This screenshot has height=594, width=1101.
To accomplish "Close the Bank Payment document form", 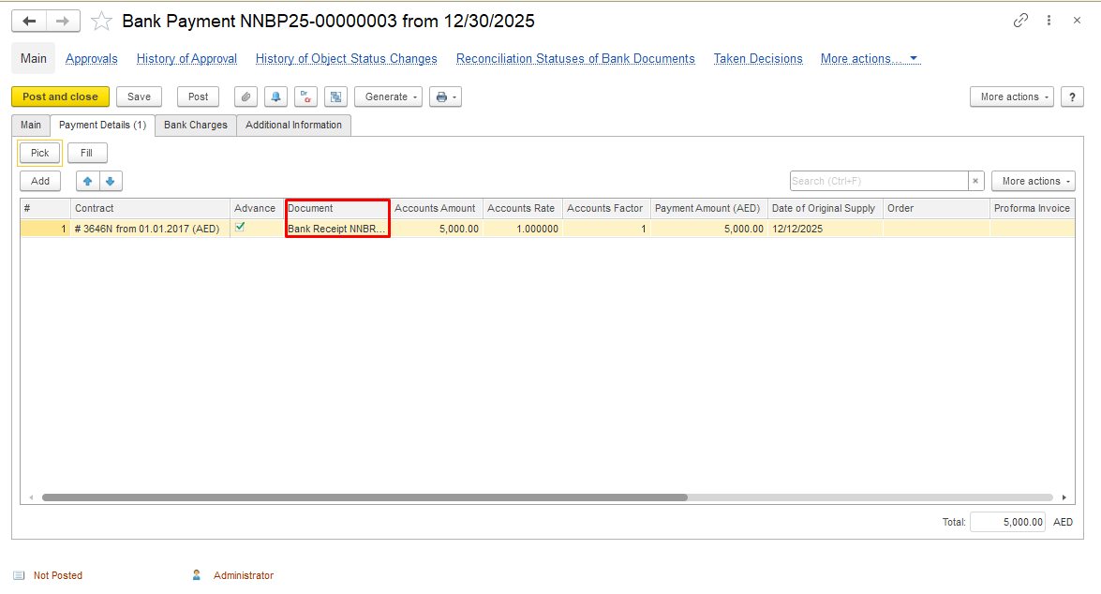I will pyautogui.click(x=1077, y=21).
